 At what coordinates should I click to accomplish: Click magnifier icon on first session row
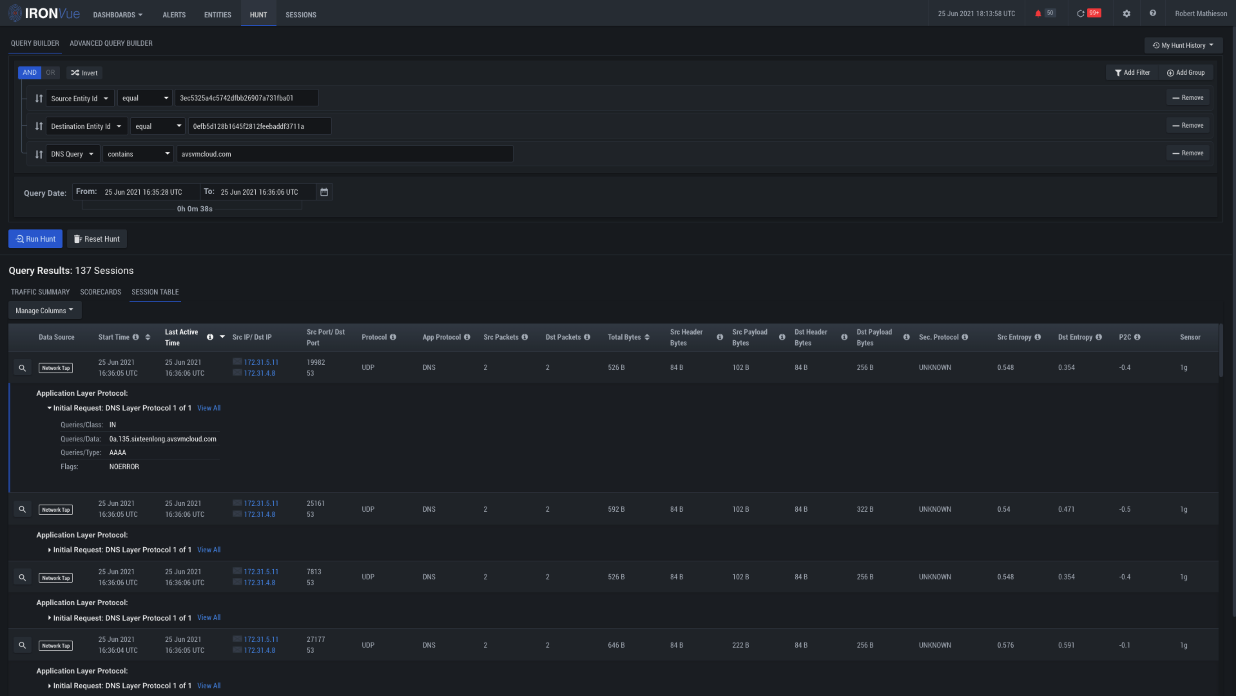22,368
